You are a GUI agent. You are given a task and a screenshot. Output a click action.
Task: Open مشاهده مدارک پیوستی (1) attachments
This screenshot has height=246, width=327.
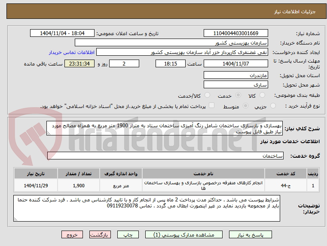(184, 234)
